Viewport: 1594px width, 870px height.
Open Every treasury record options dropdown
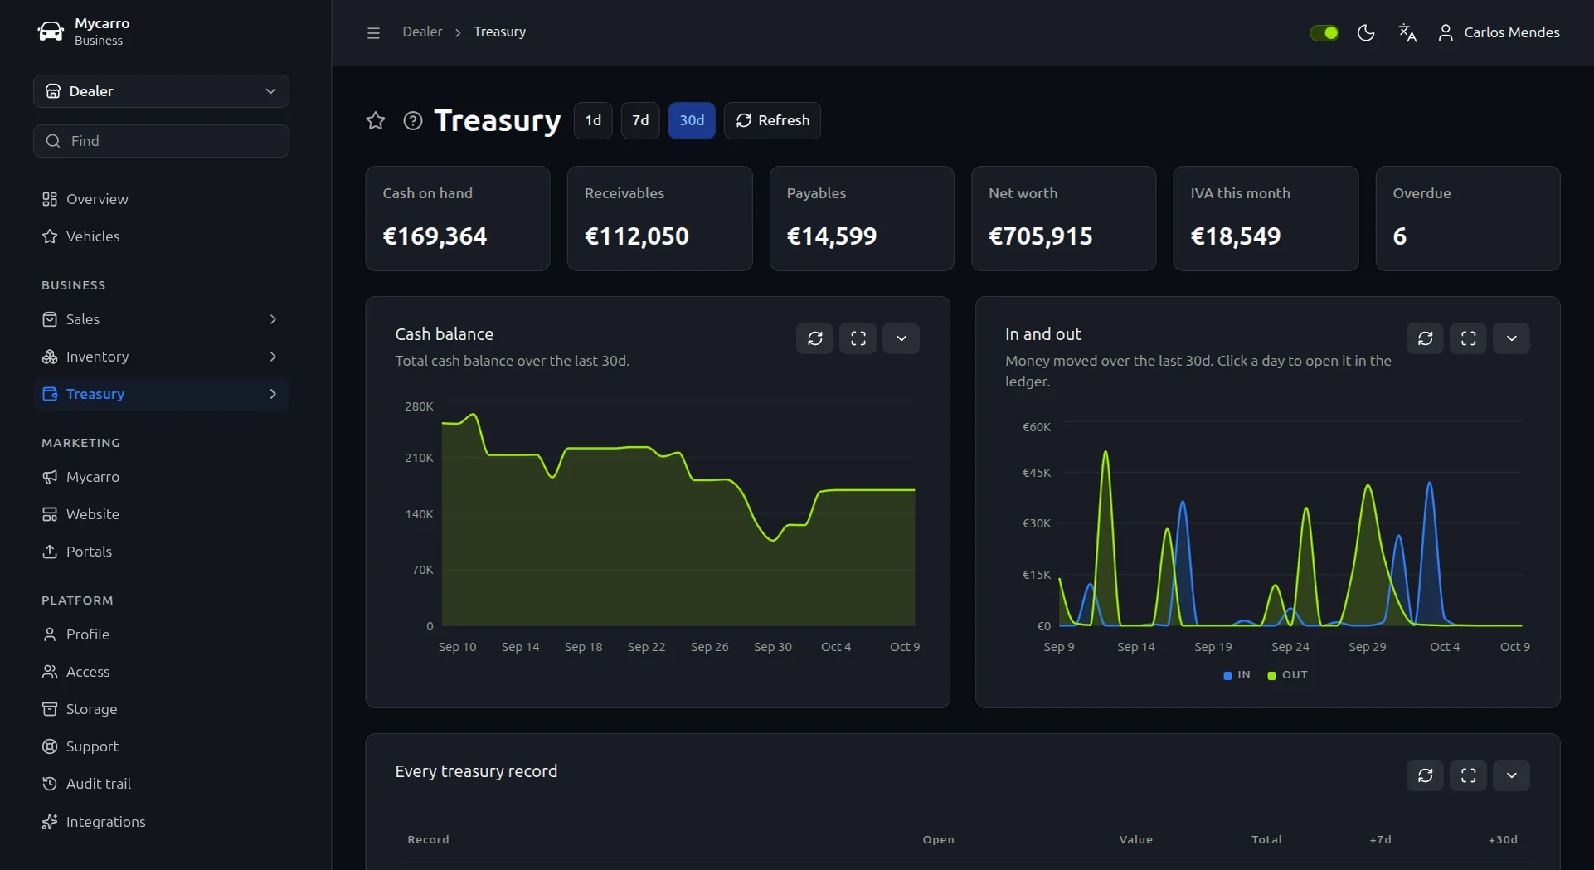(1512, 775)
